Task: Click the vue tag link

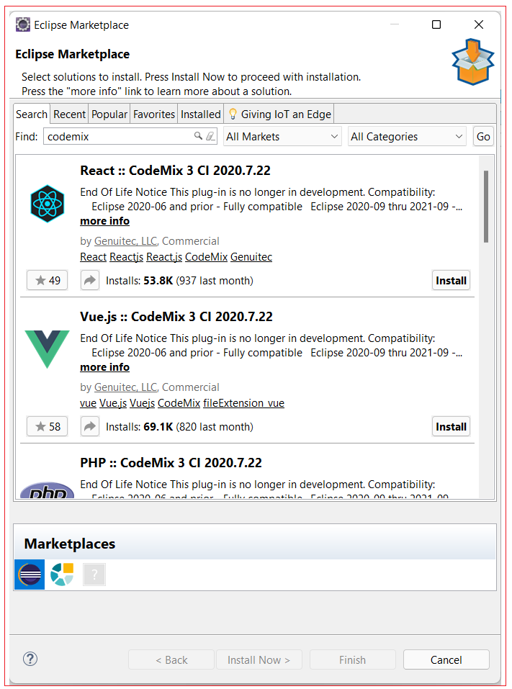Action: click(x=88, y=403)
